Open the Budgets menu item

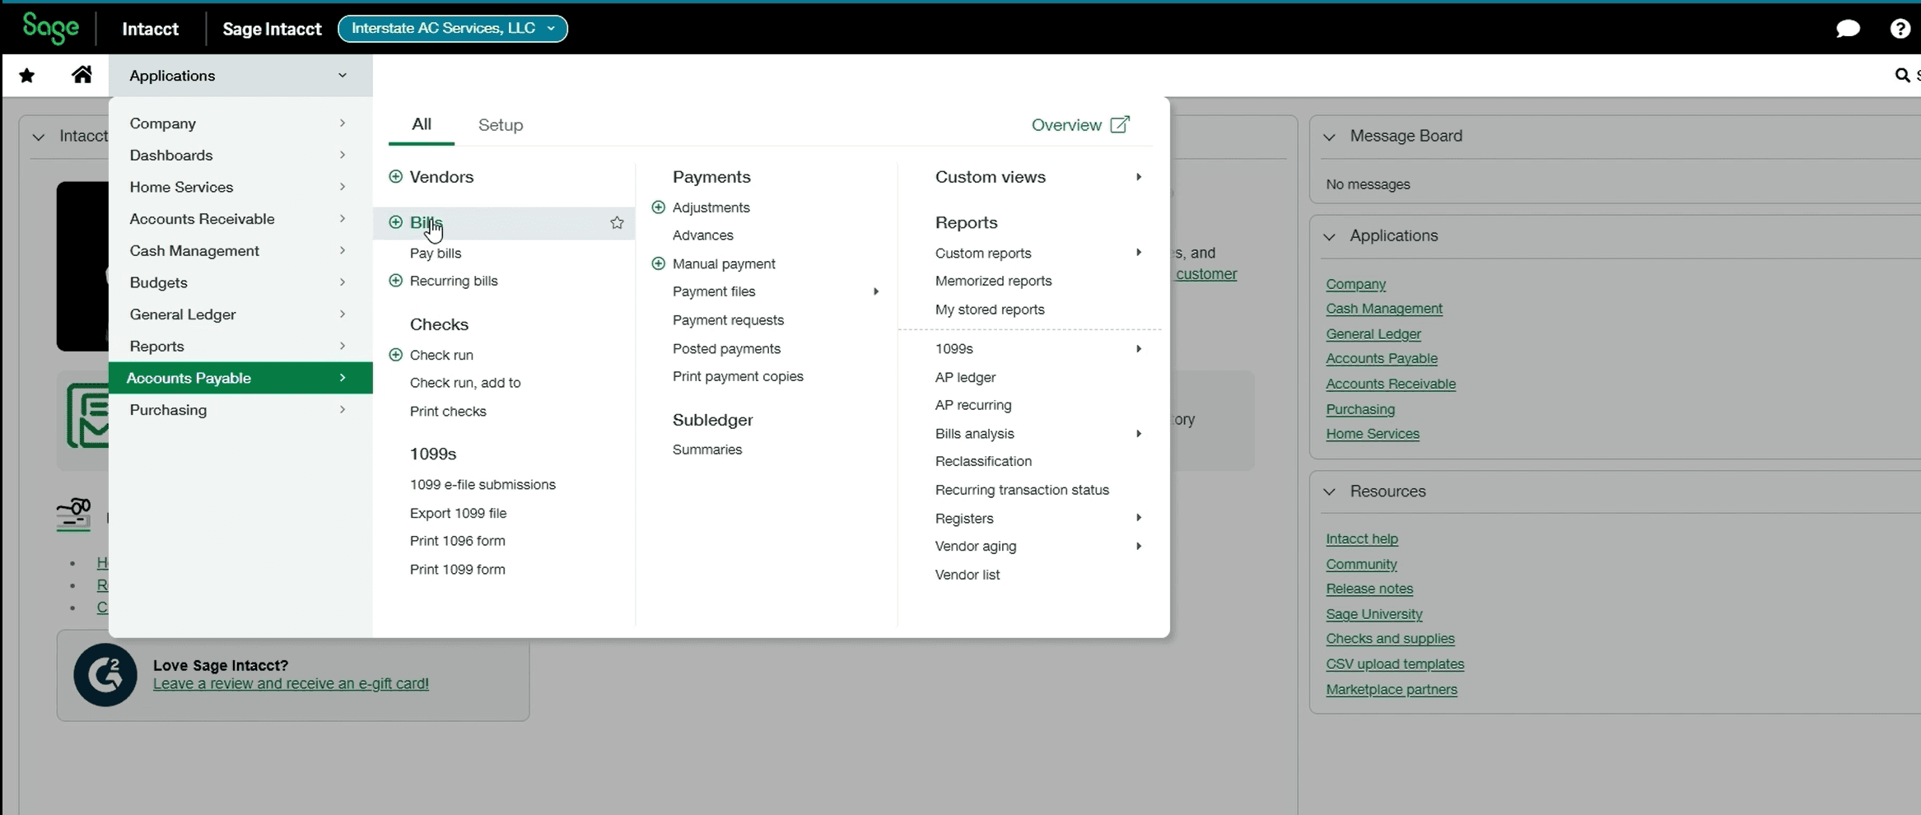point(240,283)
